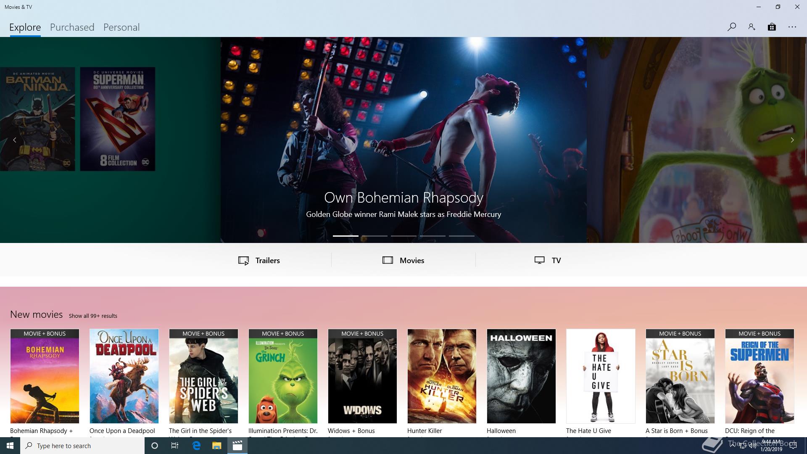Open Cortana circle icon in taskbar
The width and height of the screenshot is (807, 454).
coord(154,446)
